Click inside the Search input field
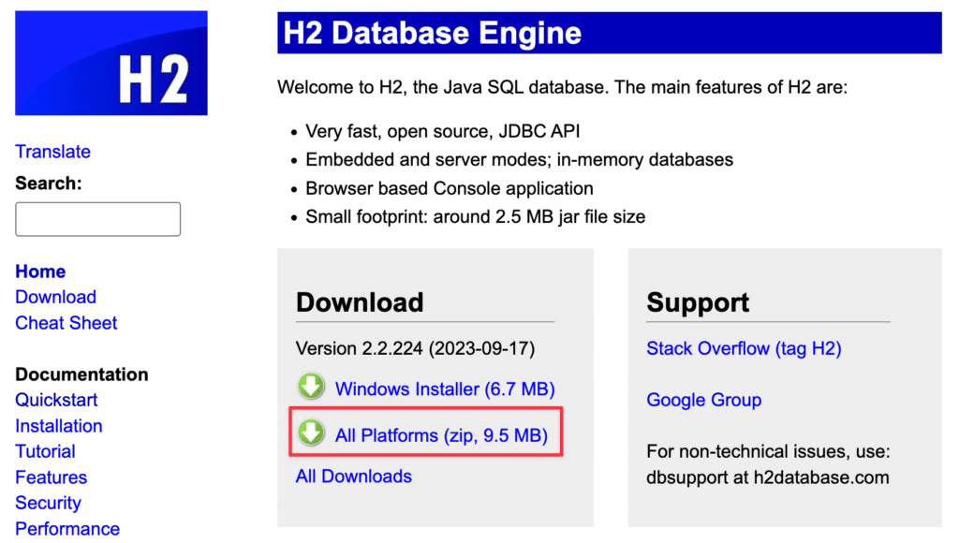Viewport: 959px width, 543px height. click(x=97, y=219)
